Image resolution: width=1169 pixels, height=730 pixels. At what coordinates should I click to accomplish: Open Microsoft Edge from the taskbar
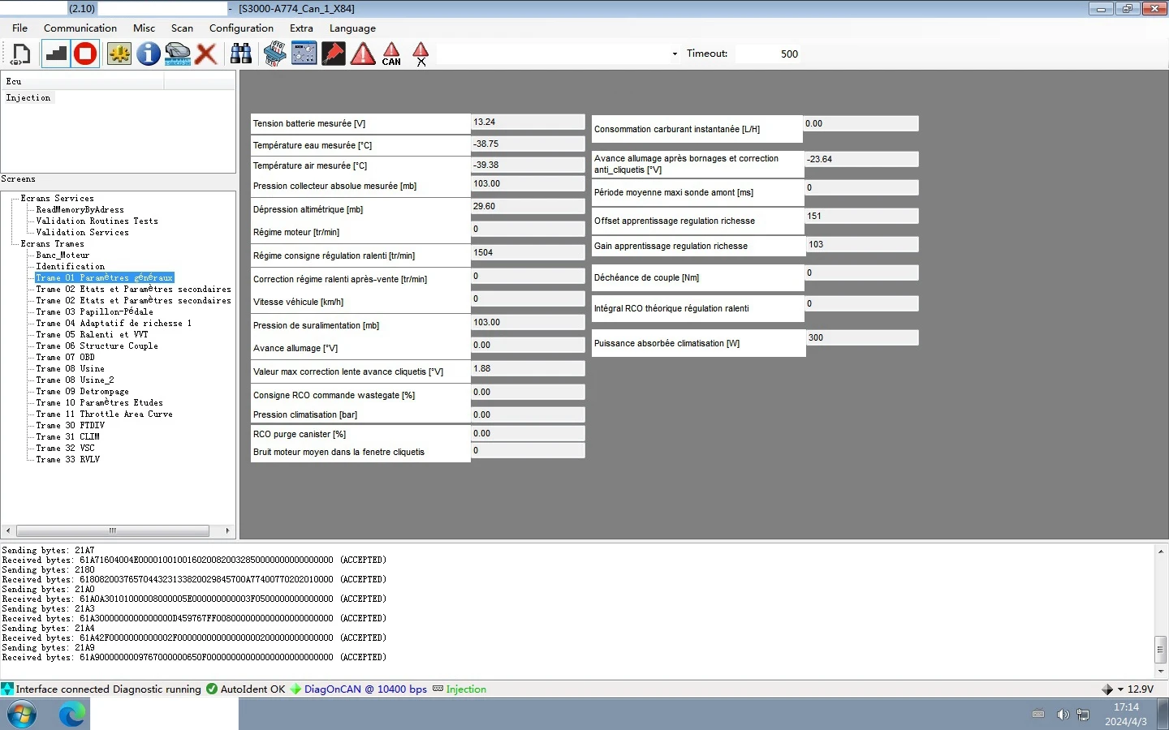tap(71, 715)
